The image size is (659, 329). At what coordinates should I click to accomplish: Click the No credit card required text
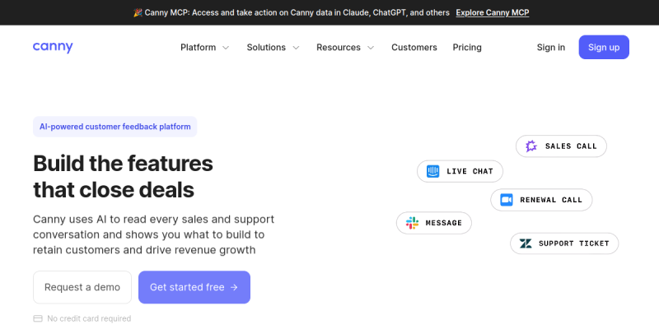(89, 318)
